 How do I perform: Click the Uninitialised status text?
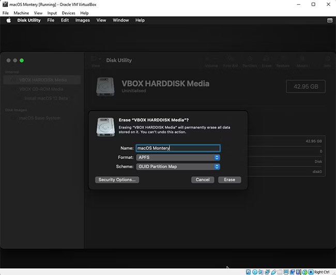coord(134,90)
